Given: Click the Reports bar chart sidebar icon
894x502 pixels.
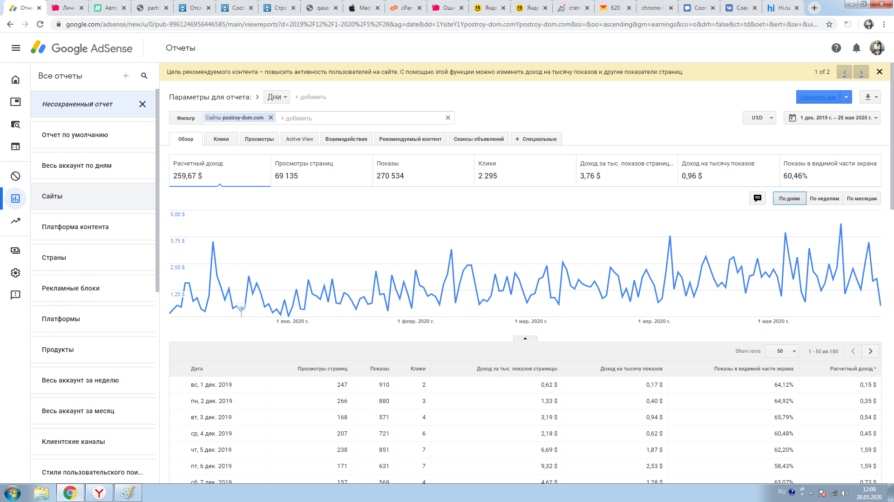Looking at the screenshot, I should pos(15,198).
